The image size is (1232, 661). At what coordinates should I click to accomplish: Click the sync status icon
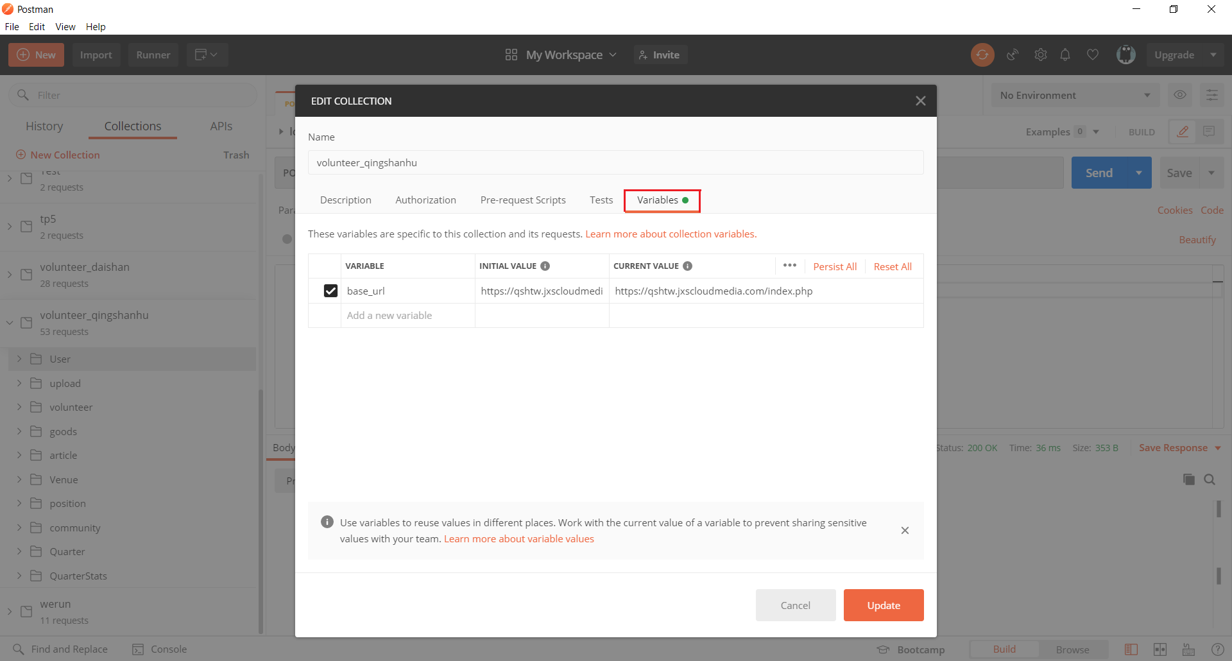coord(982,55)
